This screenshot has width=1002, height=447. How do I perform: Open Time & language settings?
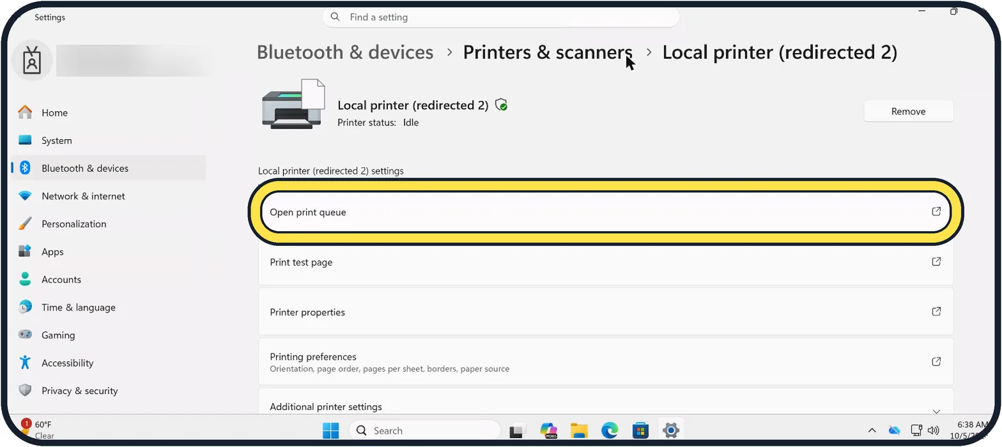[109, 307]
